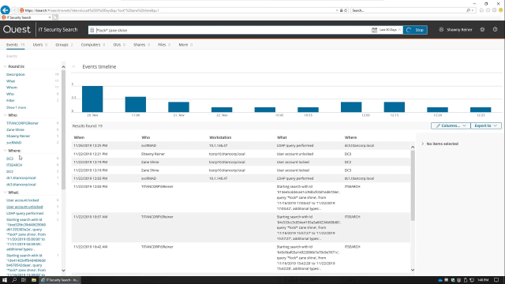Open Shawny Reiner user profile
This screenshot has width=505, height=284.
coord(456,30)
